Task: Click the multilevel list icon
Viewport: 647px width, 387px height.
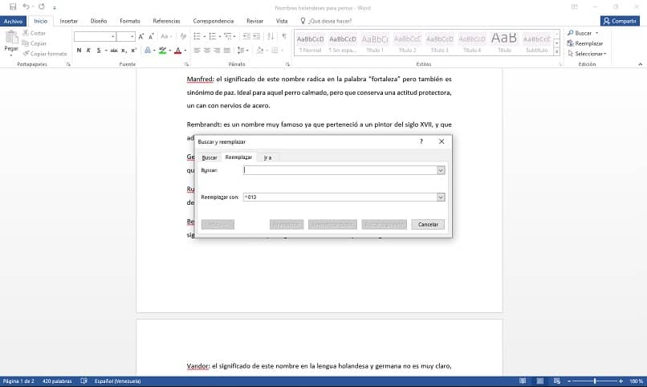Action: 228,37
